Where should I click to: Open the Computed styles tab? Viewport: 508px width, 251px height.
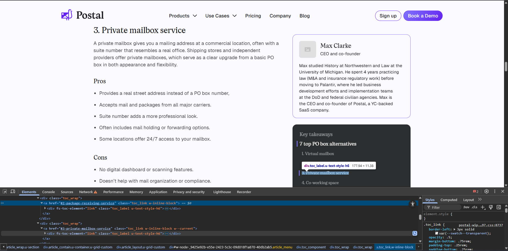449,200
